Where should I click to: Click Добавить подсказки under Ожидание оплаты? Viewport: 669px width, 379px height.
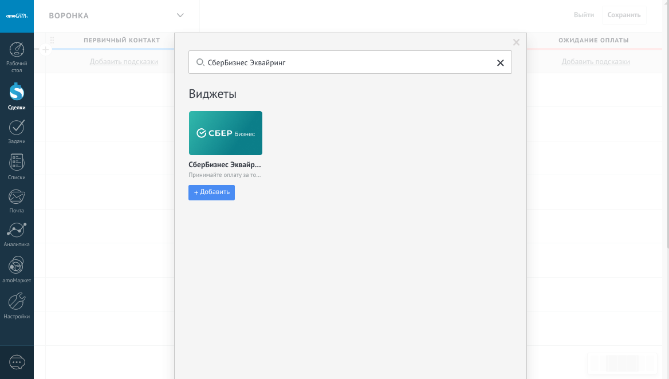coord(595,62)
